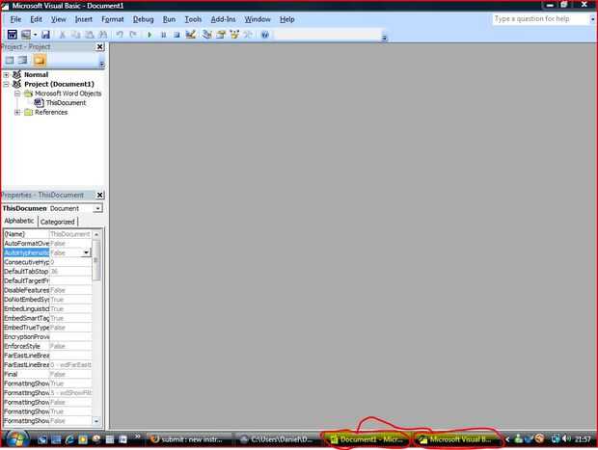598x450 pixels.
Task: Select the (Name) property row
Action: point(47,234)
